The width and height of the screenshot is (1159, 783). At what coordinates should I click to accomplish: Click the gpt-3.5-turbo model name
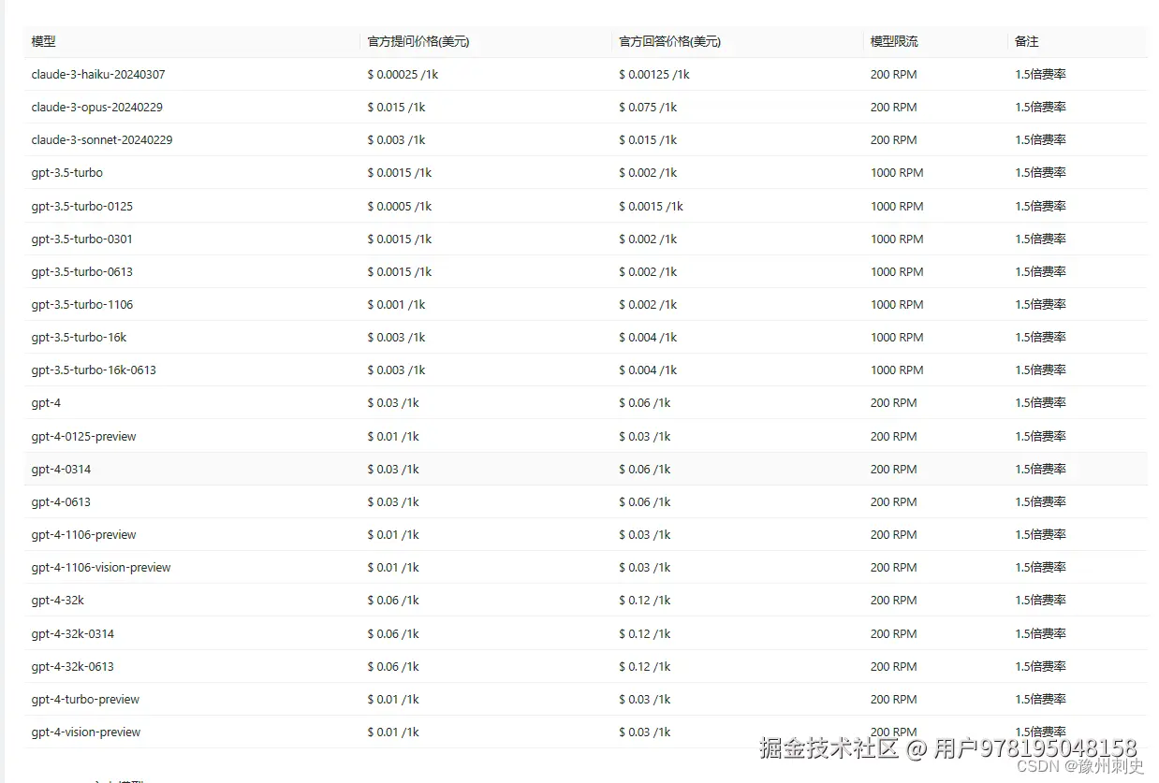click(x=66, y=172)
